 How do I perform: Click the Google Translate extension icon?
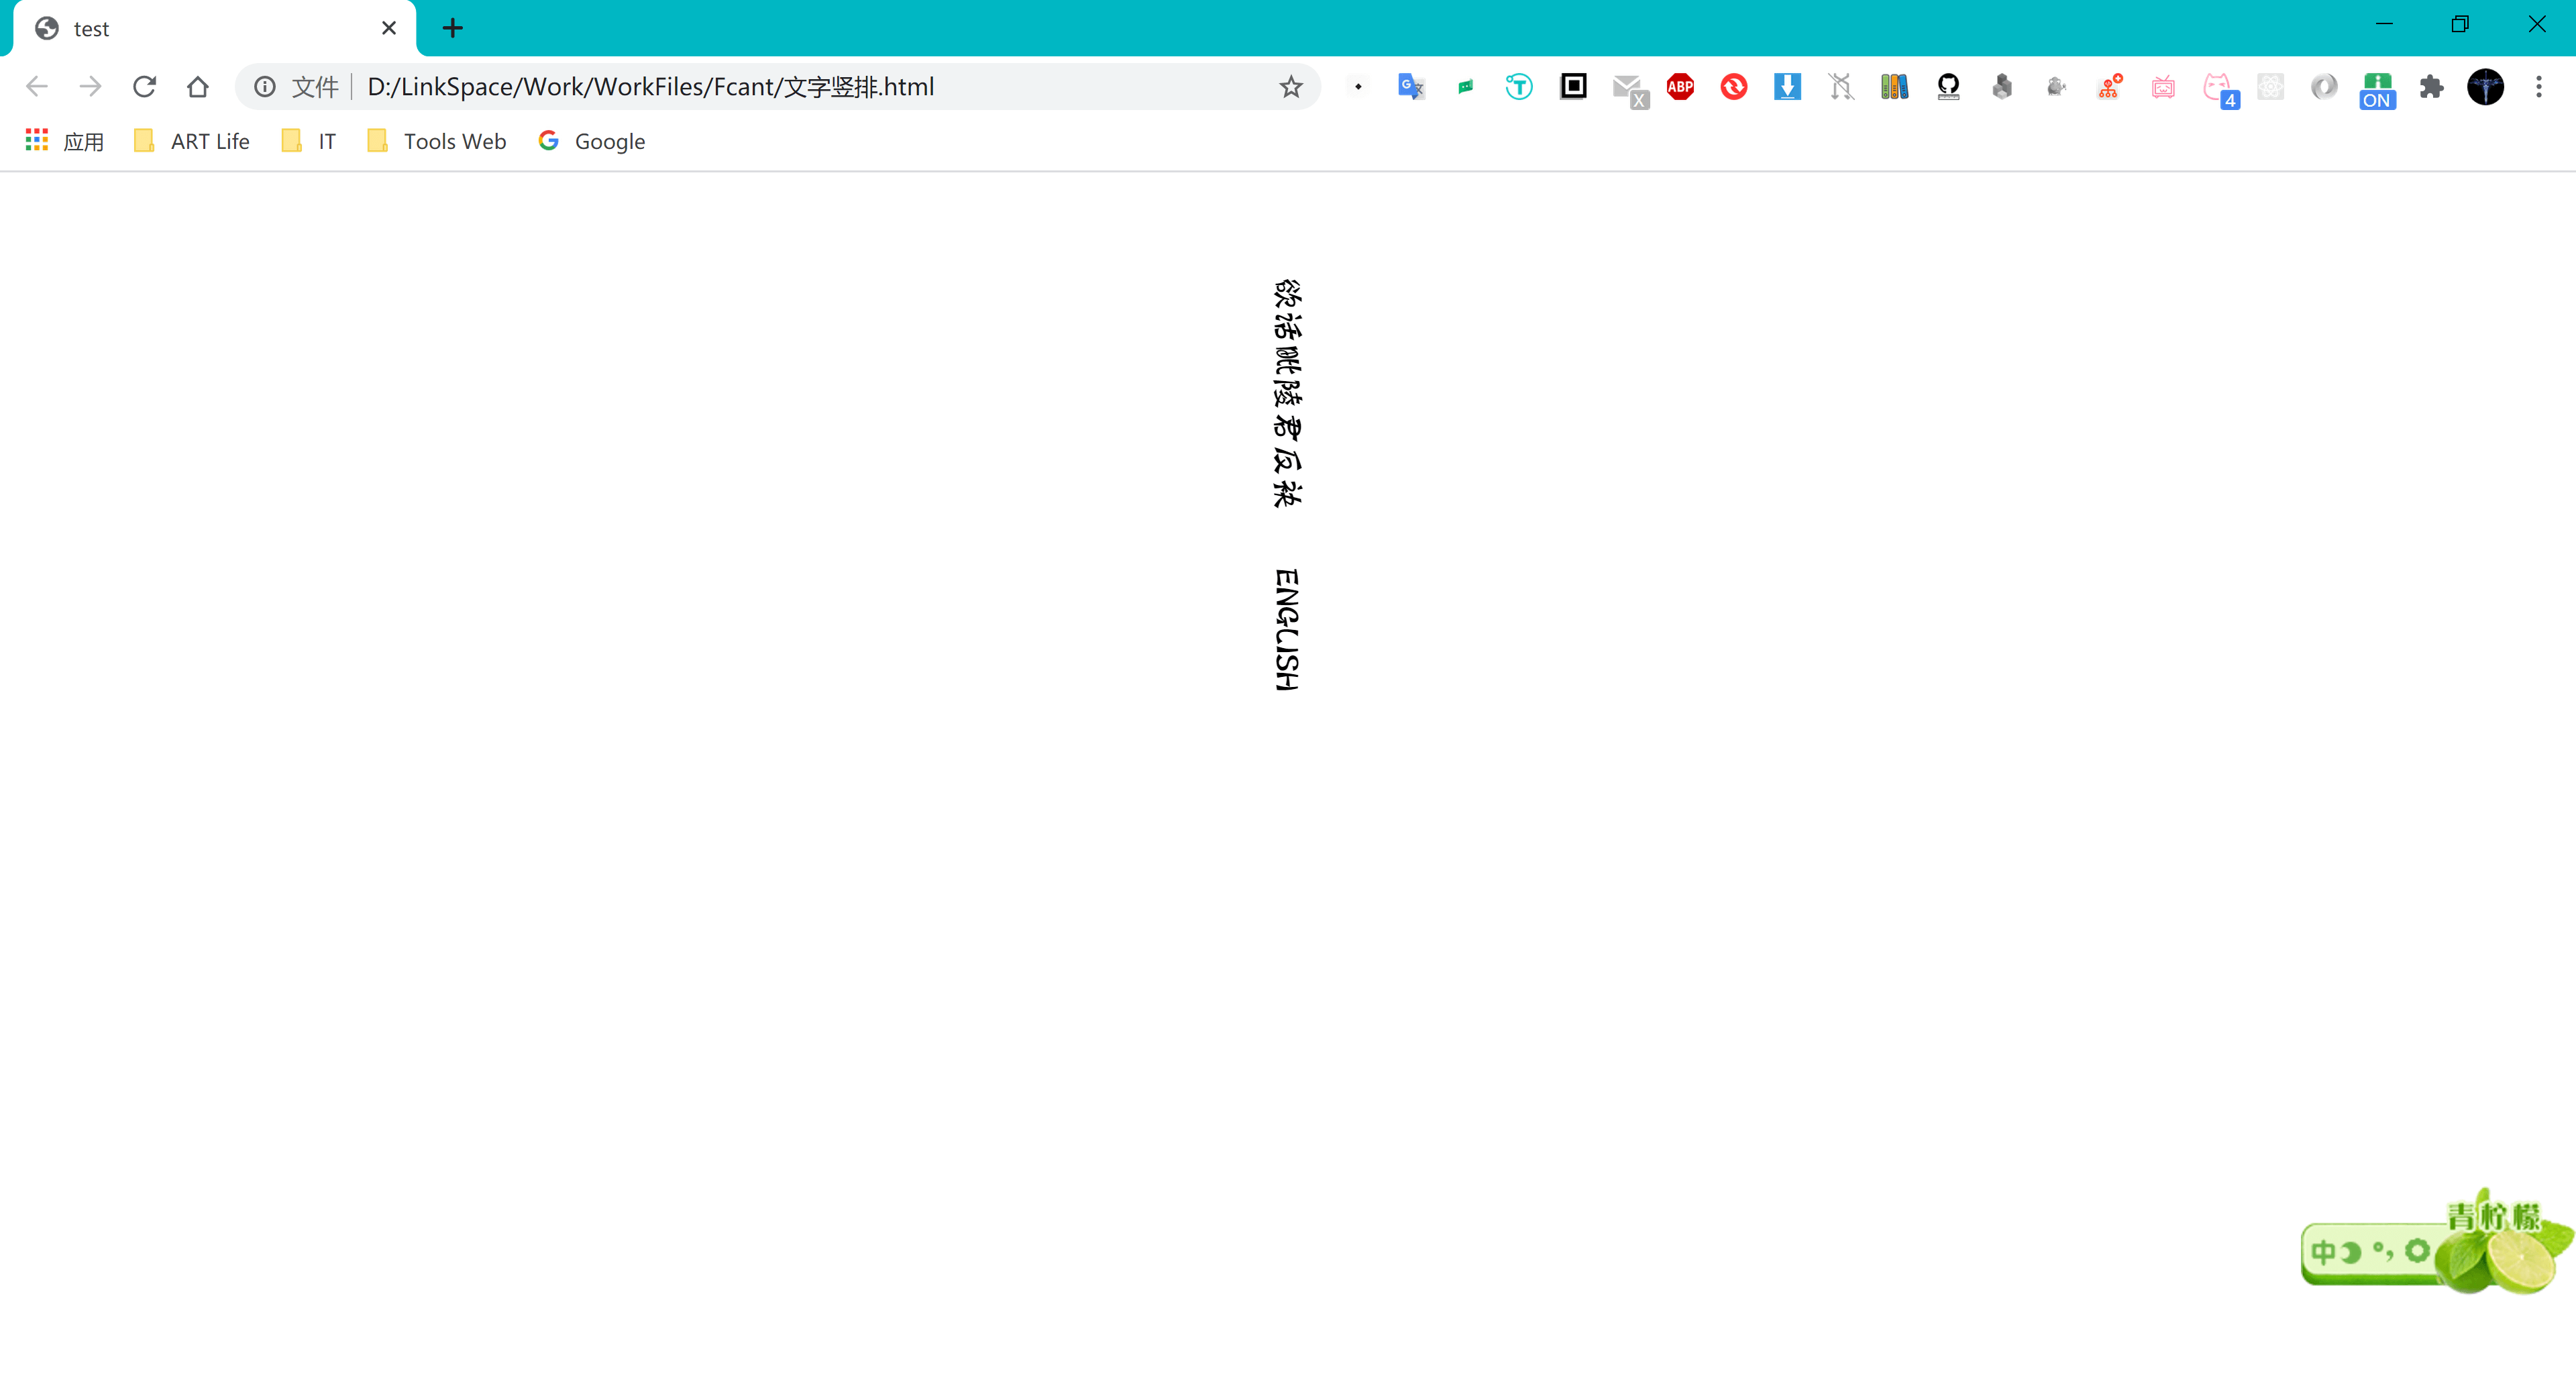1411,87
